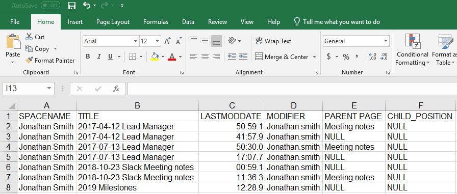This screenshot has height=194, width=457.
Task: Open the Clipboard dialog launcher
Action: tap(76, 73)
